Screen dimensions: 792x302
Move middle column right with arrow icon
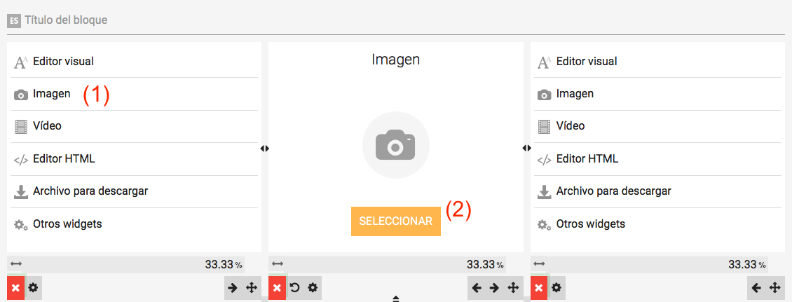[x=495, y=288]
